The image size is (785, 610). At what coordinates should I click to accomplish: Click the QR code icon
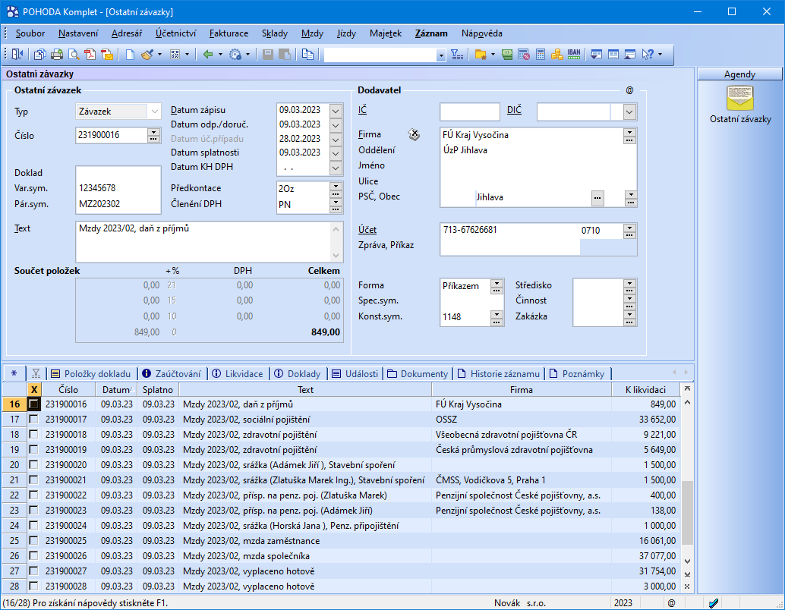pos(175,55)
